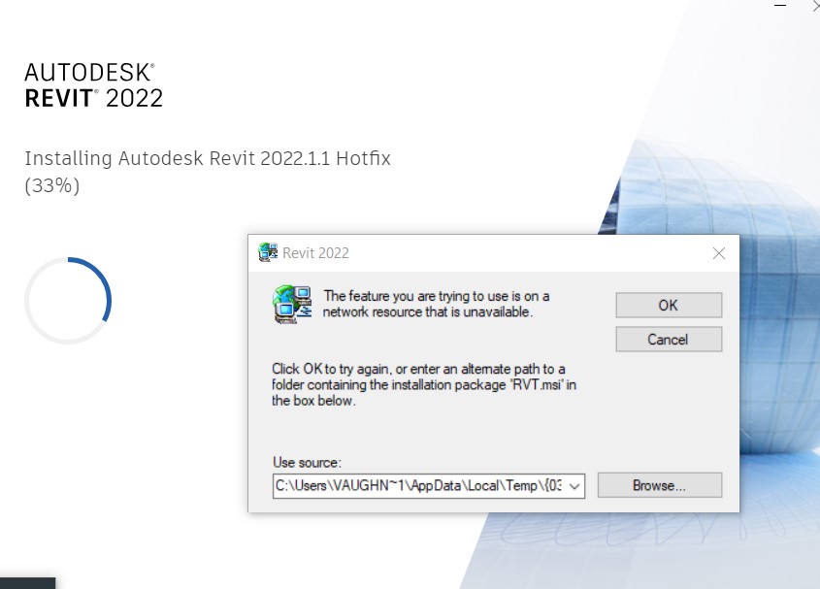Screen dimensions: 820x589
Task: Click the Installing Autodesk Revit Hotfix heading
Action: click(x=207, y=158)
